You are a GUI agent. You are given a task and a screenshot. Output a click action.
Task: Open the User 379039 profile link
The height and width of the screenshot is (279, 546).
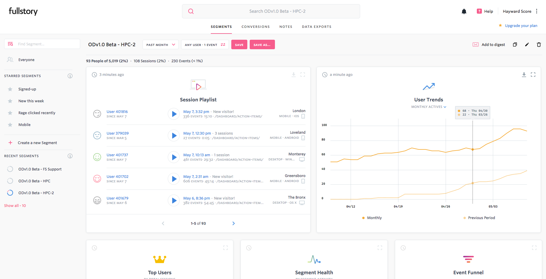[118, 133]
